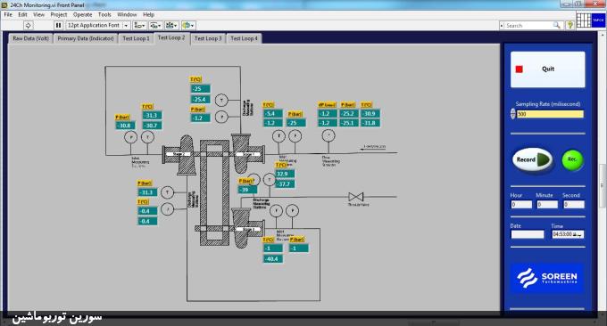Click the throttle valve symbol on diagram
Viewport: 607px width, 326px height.
point(356,197)
